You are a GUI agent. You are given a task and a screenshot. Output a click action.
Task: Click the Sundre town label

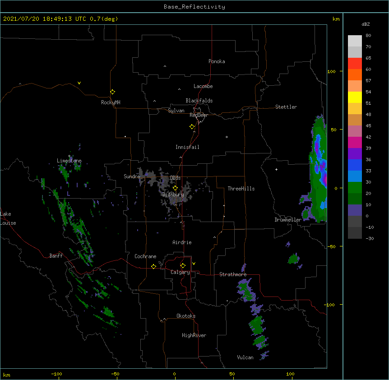[x=132, y=176]
